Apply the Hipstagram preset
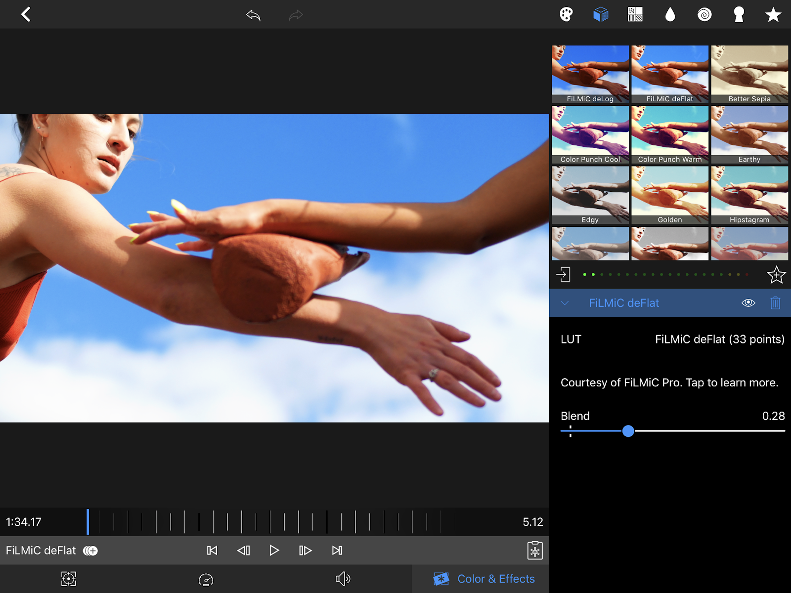Image resolution: width=791 pixels, height=593 pixels. pos(749,195)
